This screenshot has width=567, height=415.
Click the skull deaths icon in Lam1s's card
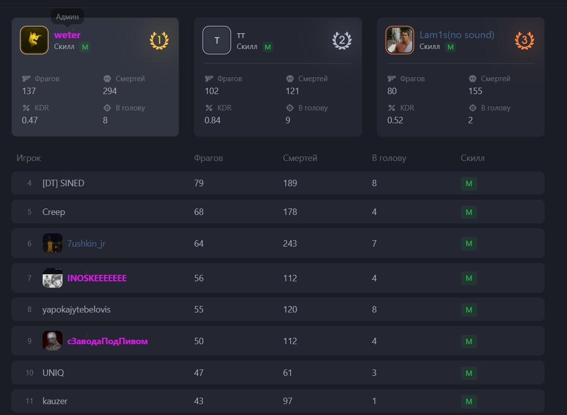[472, 79]
